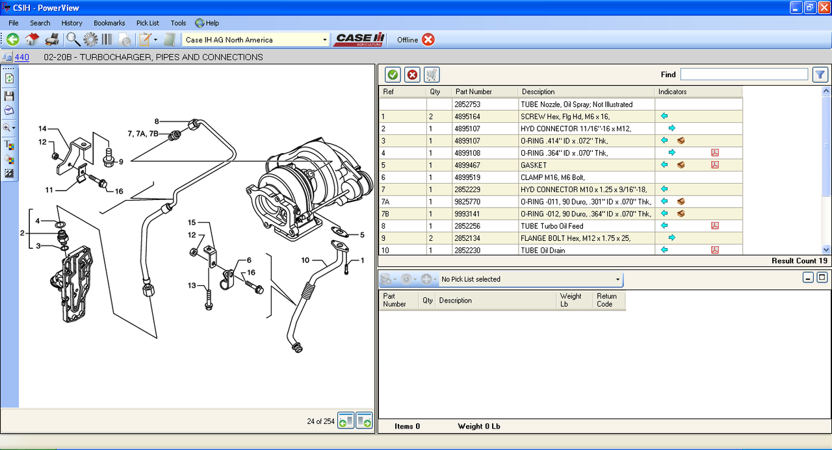Click the green Back arrow in toolbar
Image resolution: width=832 pixels, height=450 pixels.
click(x=12, y=40)
